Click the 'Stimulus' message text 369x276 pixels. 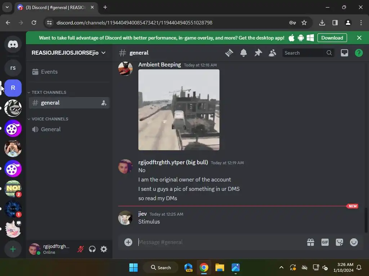click(149, 222)
